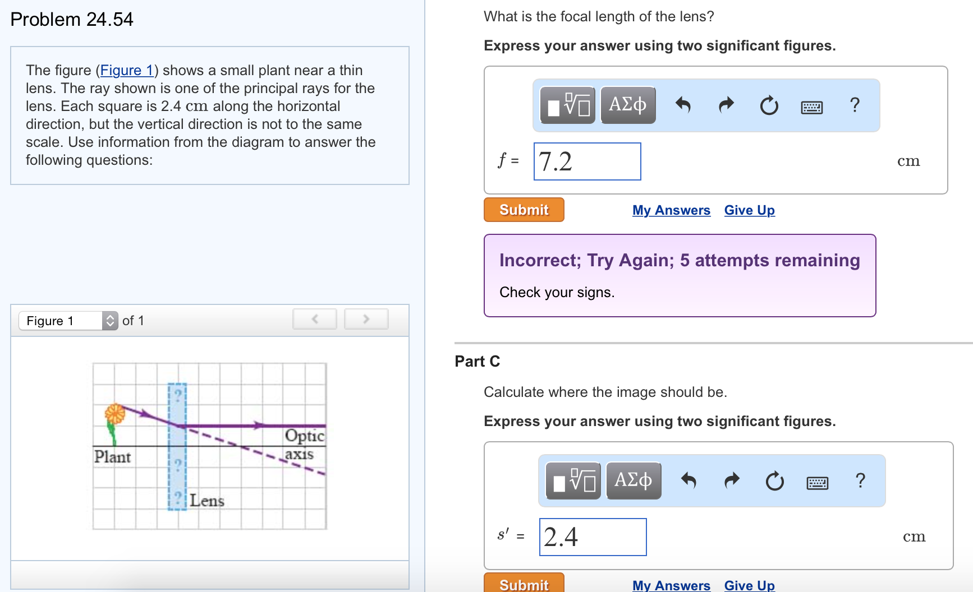973x592 pixels.
Task: Open Greek symbols palette for focal length
Action: (628, 105)
